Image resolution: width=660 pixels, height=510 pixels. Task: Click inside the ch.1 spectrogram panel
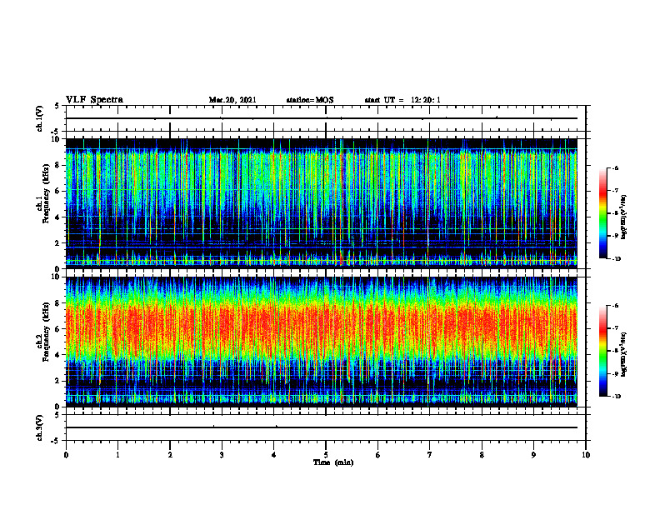(322, 203)
